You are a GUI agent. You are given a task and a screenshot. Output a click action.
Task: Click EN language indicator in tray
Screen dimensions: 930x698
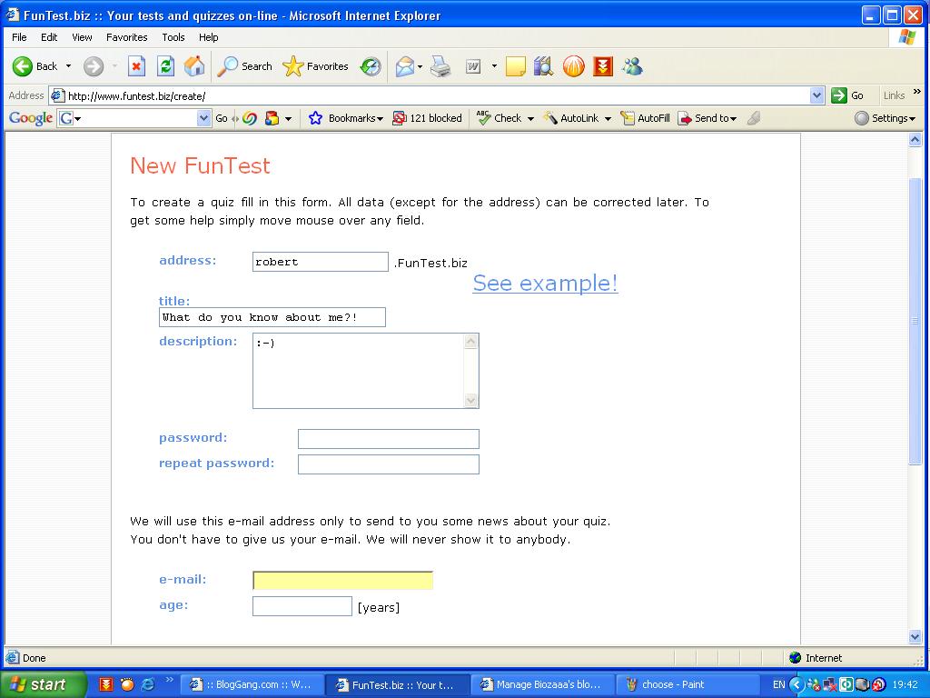click(x=778, y=684)
